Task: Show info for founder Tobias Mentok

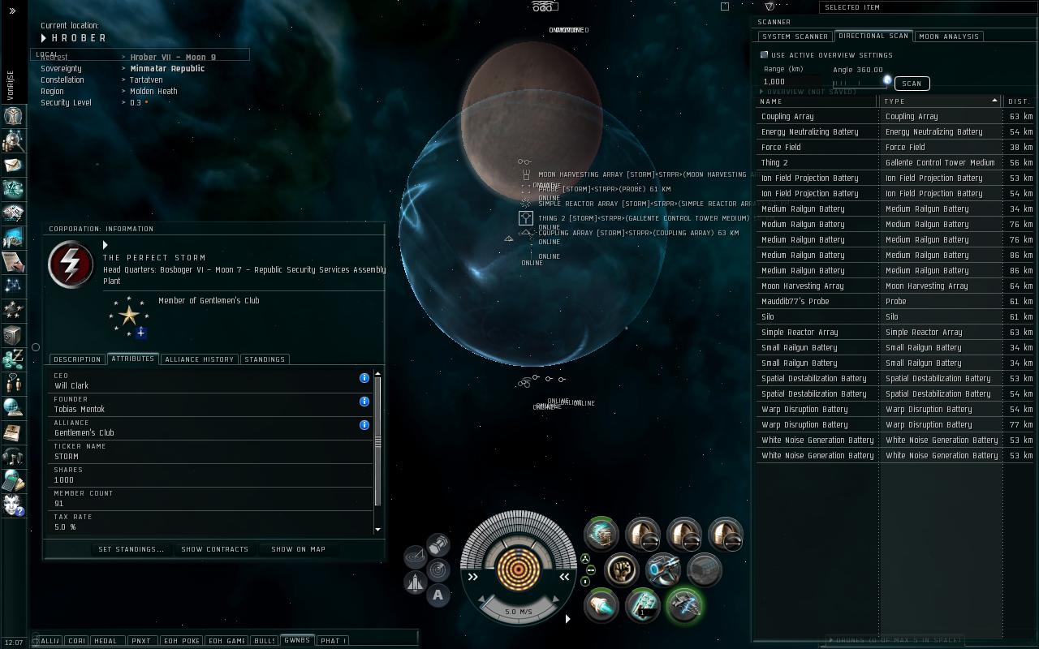Action: tap(364, 402)
